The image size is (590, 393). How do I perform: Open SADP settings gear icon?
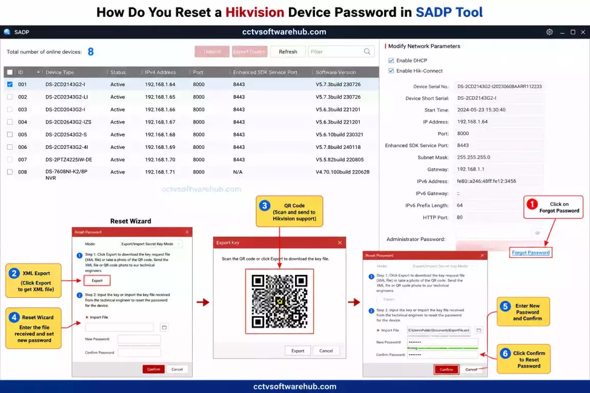(x=550, y=32)
